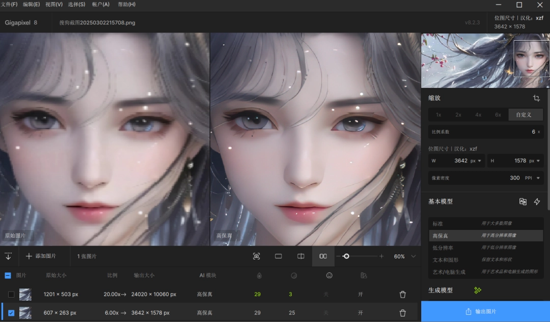The image size is (550, 322).
Task: Click the zoom out minus icon
Action: pos(338,256)
